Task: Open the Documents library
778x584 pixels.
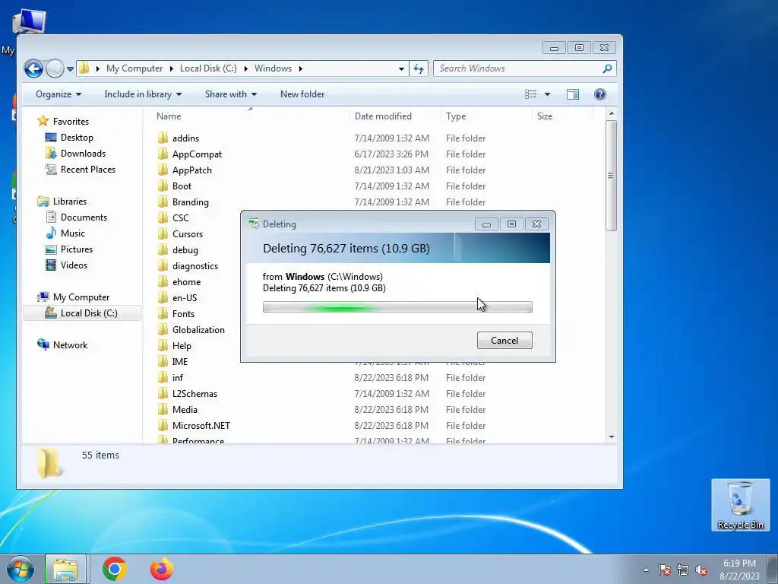Action: coord(84,217)
